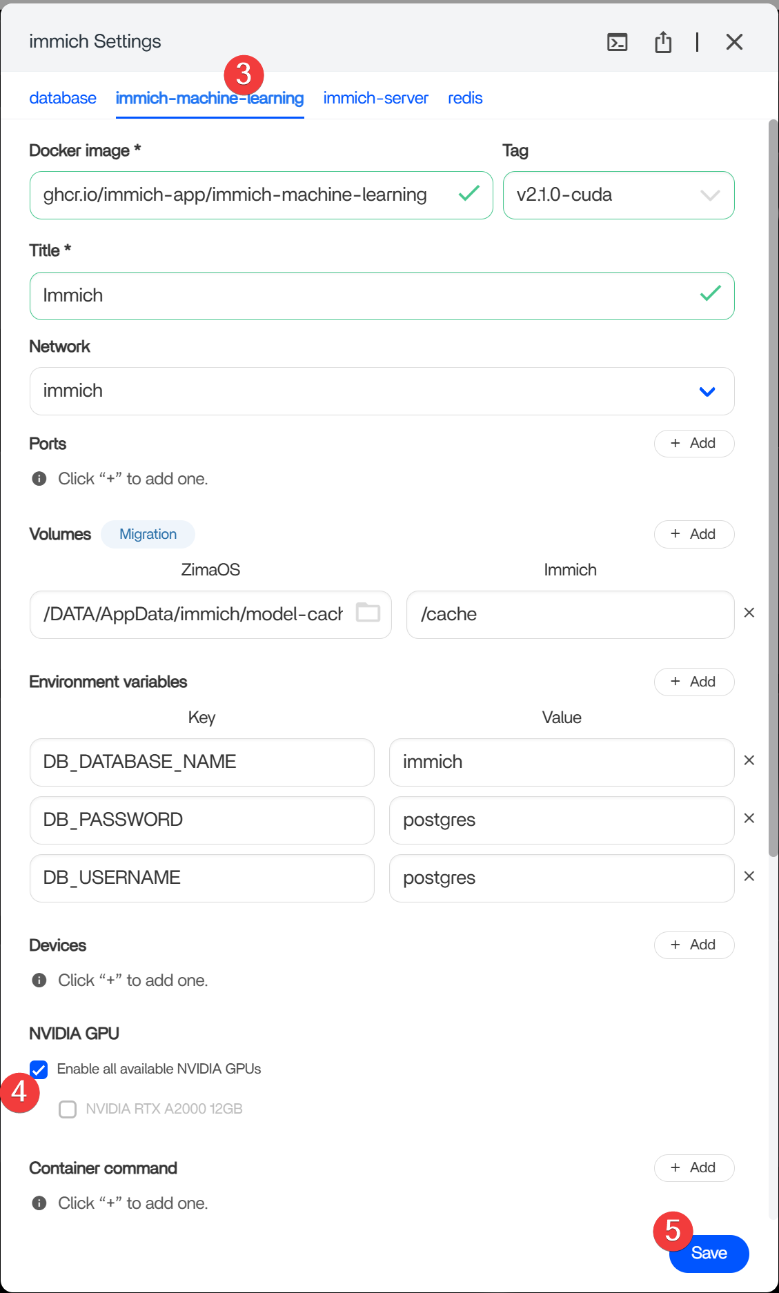The height and width of the screenshot is (1293, 779).
Task: Switch to the immich-server tab
Action: tap(375, 98)
